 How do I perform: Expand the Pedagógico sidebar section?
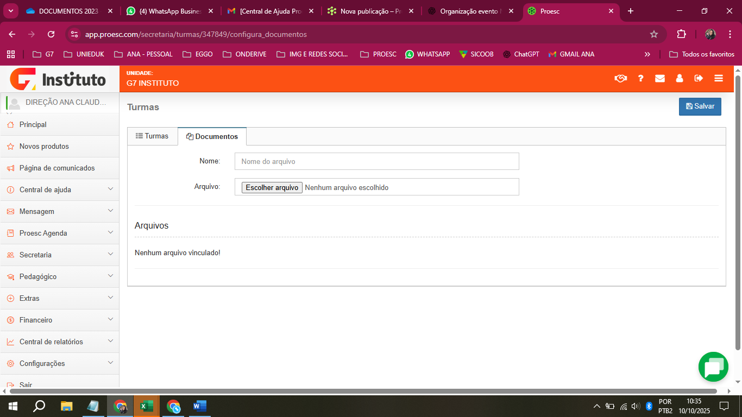(59, 276)
